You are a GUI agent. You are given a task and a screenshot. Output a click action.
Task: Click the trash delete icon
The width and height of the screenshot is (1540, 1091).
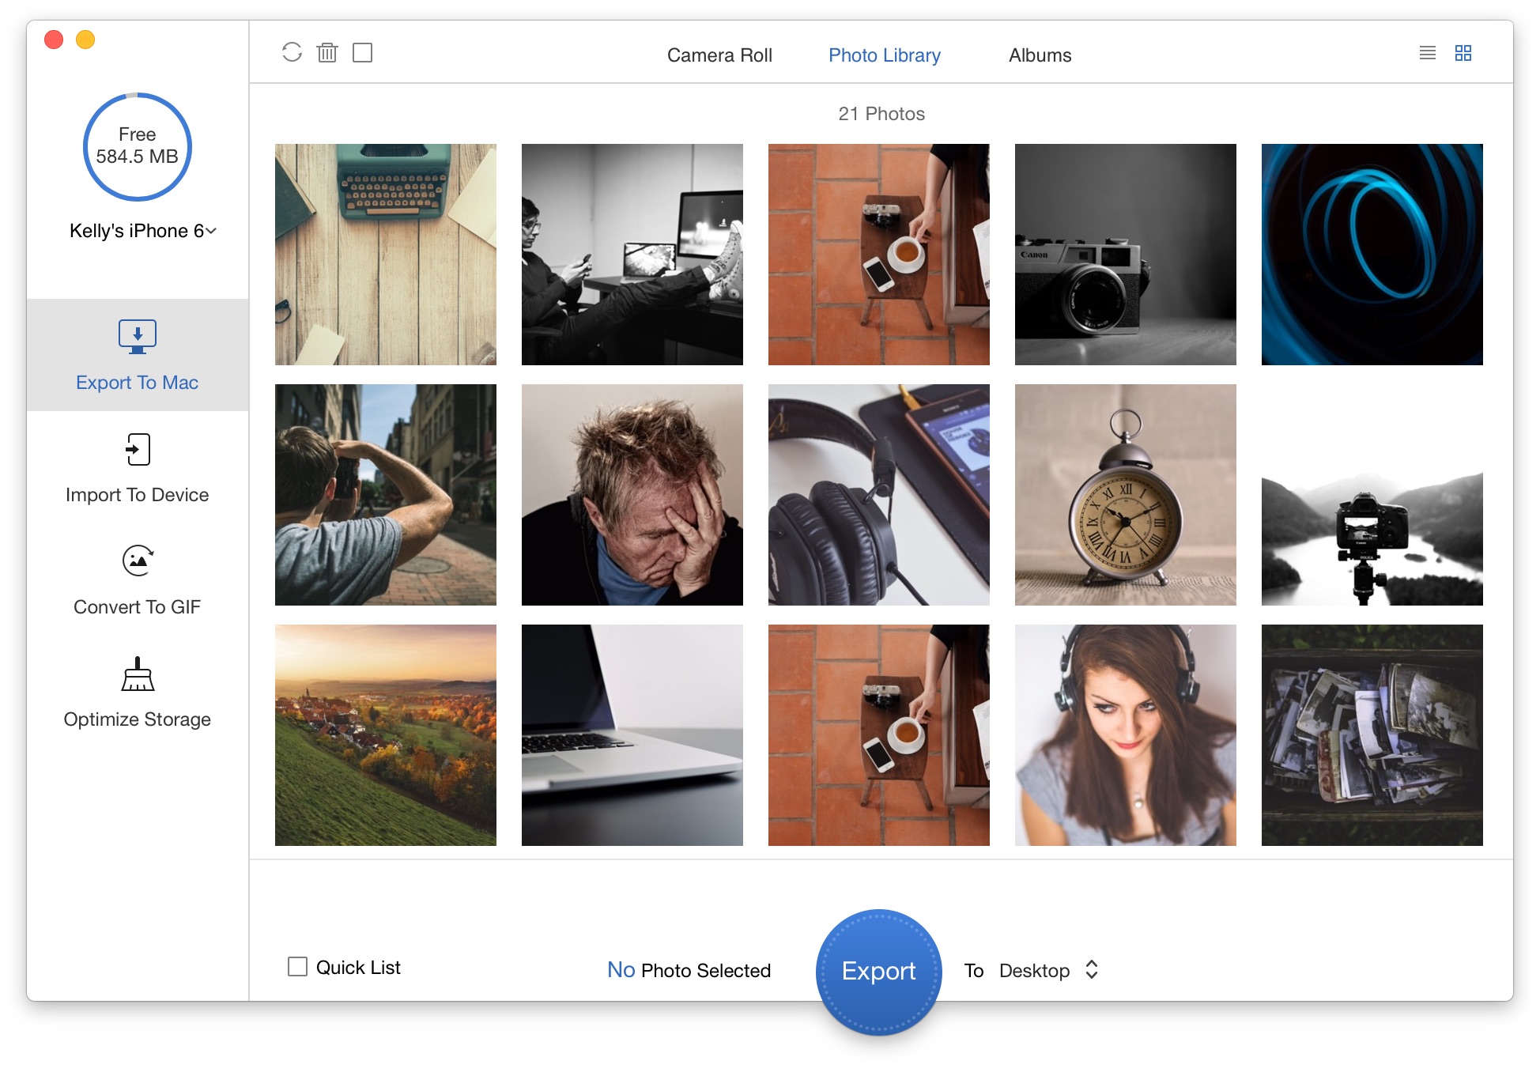coord(327,52)
